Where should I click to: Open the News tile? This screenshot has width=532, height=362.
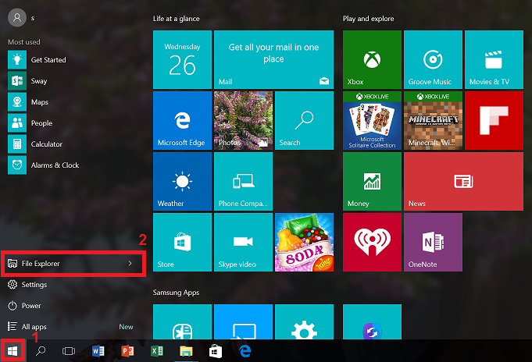click(463, 181)
